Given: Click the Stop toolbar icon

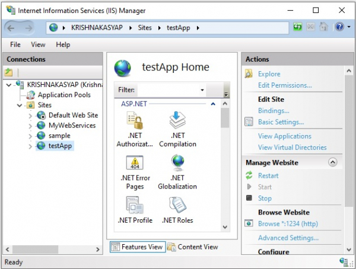Looking at the screenshot, I should pos(310,27).
